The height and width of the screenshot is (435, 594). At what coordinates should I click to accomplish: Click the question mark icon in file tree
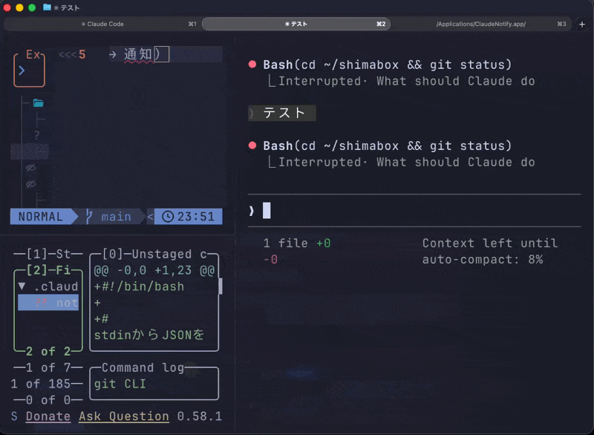pyautogui.click(x=36, y=135)
